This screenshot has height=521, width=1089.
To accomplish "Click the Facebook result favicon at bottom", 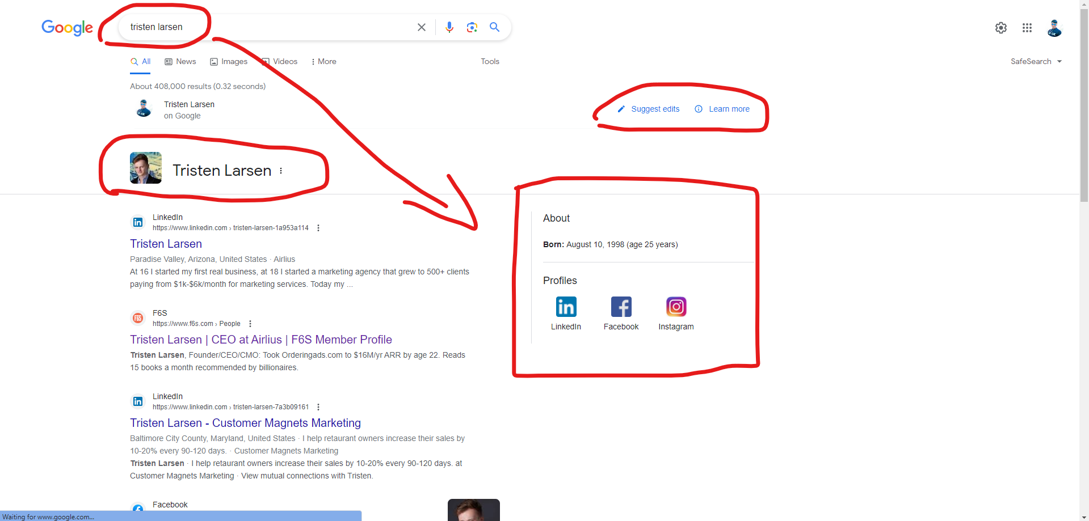I will [138, 508].
